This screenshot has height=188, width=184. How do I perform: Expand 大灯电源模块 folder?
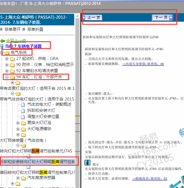18,129
